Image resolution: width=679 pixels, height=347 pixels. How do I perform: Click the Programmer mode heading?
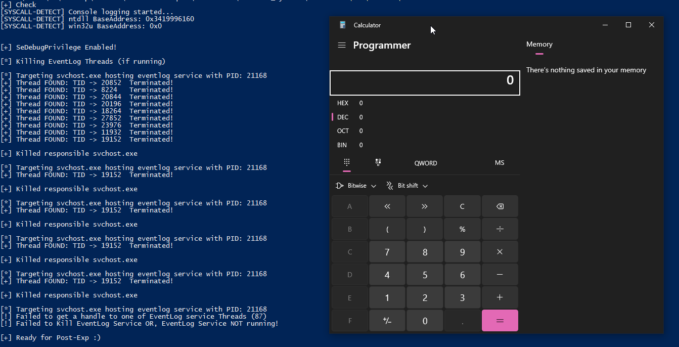382,45
